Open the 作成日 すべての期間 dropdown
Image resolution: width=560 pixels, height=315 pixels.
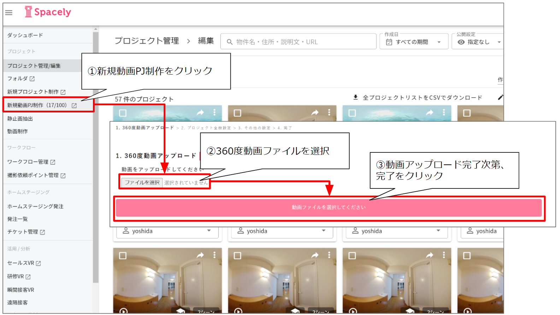[414, 42]
